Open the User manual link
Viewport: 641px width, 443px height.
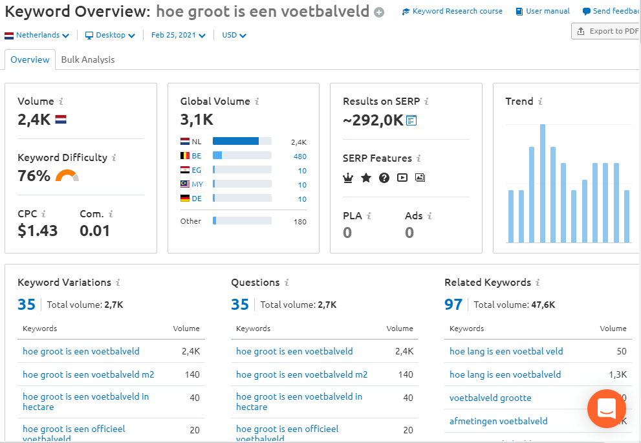(543, 12)
